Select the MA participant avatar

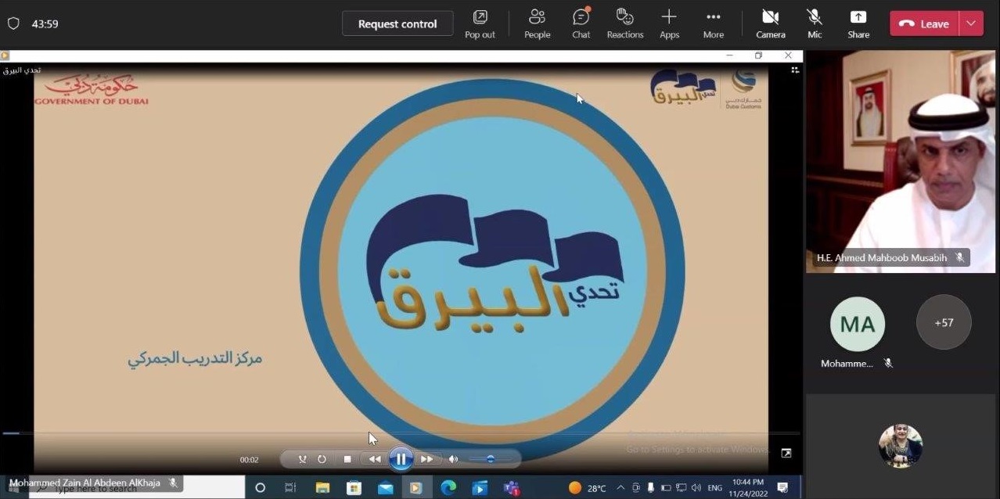click(x=858, y=324)
